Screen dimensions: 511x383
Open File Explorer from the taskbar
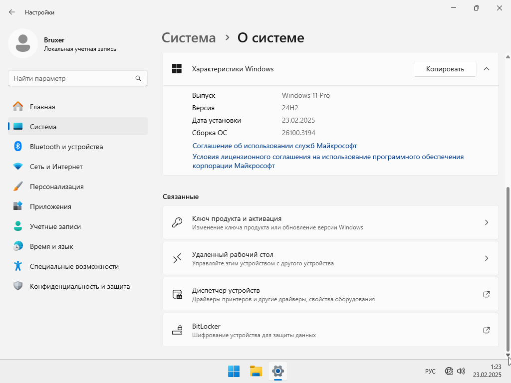coord(256,371)
